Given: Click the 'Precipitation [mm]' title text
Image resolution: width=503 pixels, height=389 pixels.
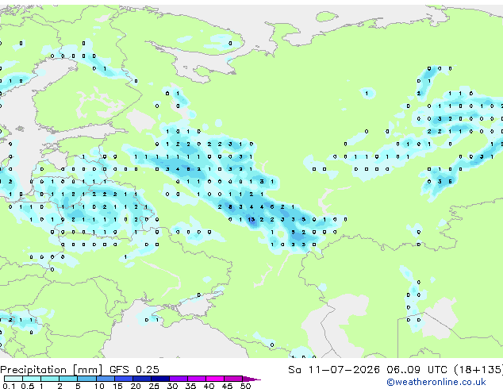Looking at the screenshot, I should [52, 370].
